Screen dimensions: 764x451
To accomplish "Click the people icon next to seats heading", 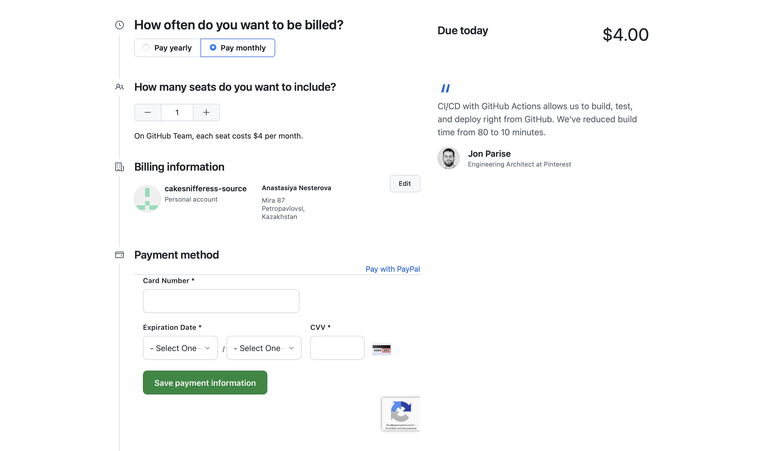I will pos(120,87).
